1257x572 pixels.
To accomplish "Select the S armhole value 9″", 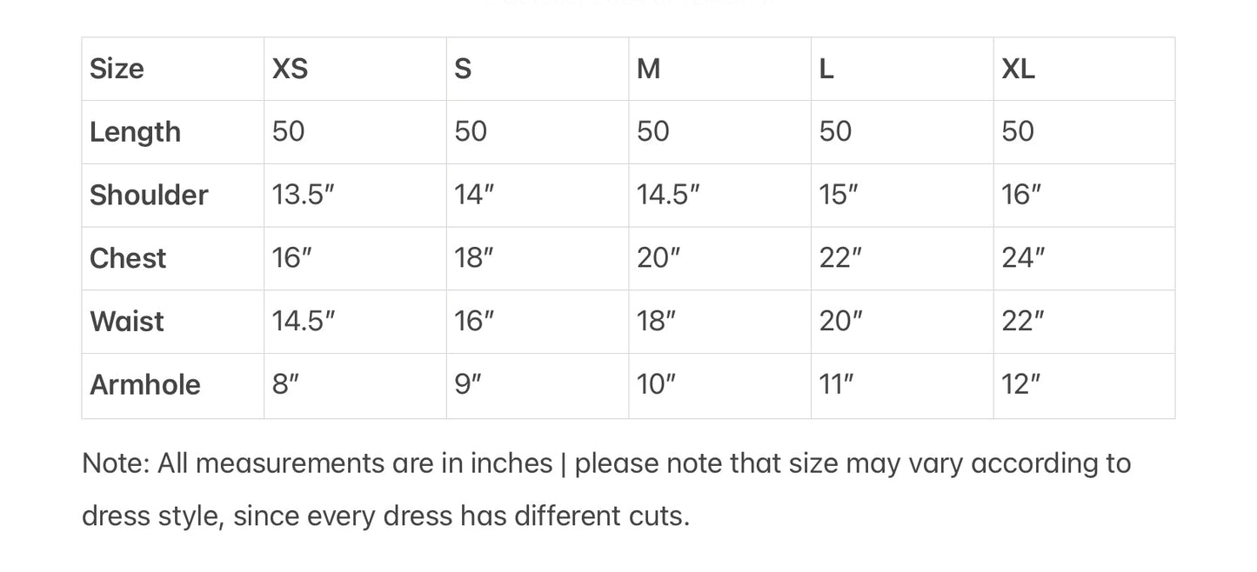I will coord(468,384).
